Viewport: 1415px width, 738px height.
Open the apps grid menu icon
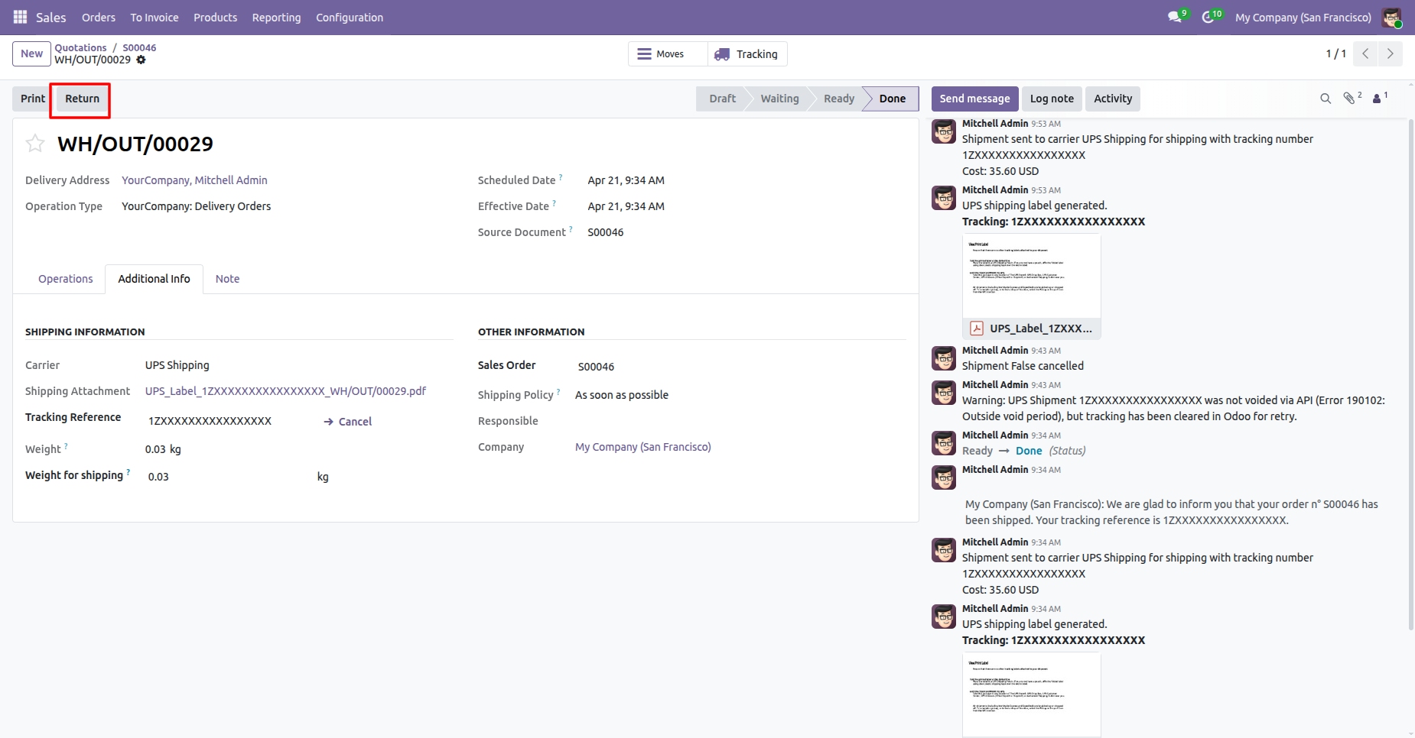point(20,17)
